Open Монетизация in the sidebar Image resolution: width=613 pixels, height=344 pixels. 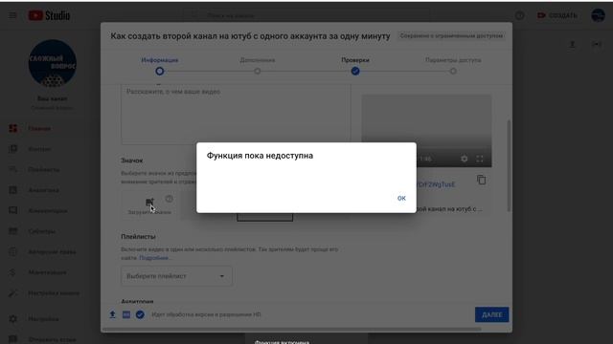click(47, 272)
